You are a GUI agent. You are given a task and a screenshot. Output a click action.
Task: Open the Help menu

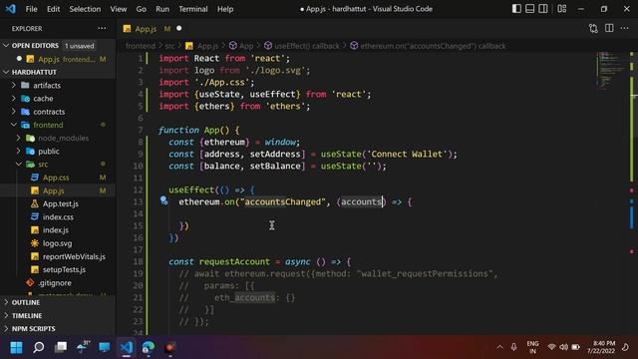point(225,9)
